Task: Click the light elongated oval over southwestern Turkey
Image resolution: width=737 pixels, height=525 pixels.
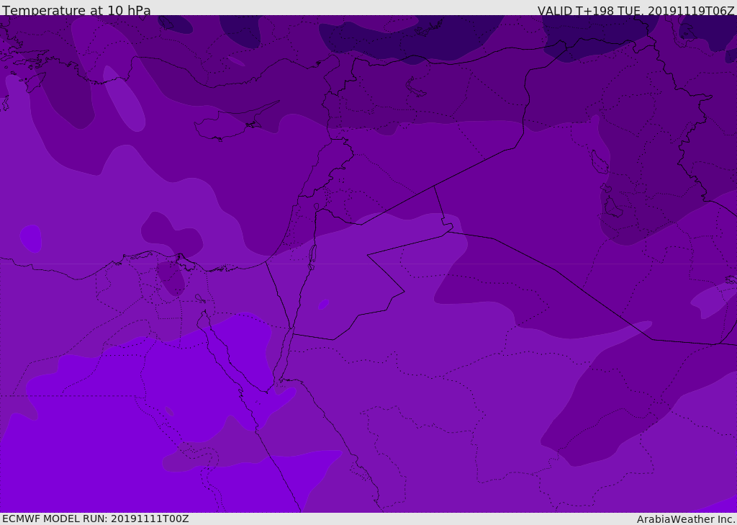Action: (124, 99)
